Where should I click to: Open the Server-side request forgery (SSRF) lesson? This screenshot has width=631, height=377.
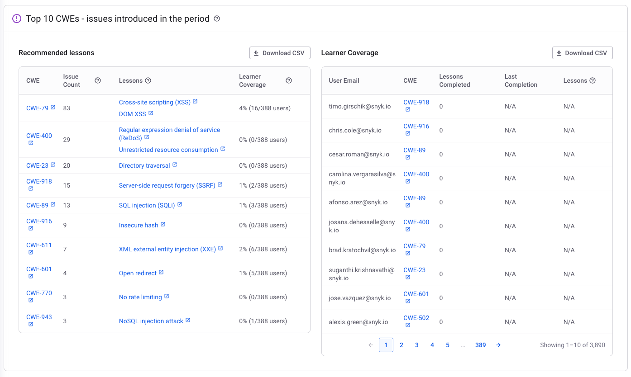167,185
